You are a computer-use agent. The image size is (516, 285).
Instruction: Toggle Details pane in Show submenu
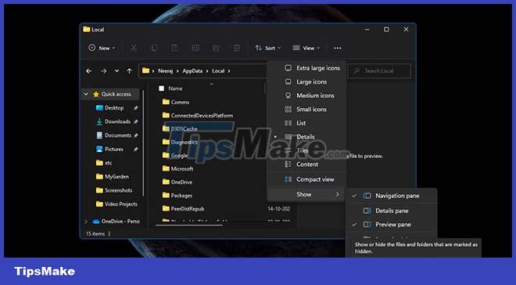coord(391,211)
